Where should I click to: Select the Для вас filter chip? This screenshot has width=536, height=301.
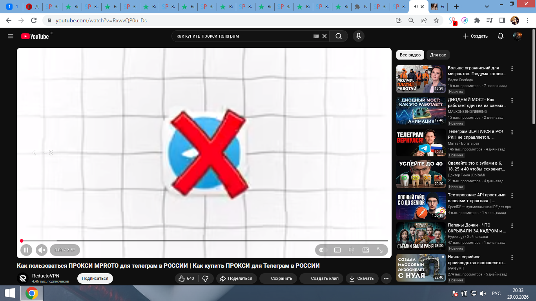pyautogui.click(x=438, y=55)
